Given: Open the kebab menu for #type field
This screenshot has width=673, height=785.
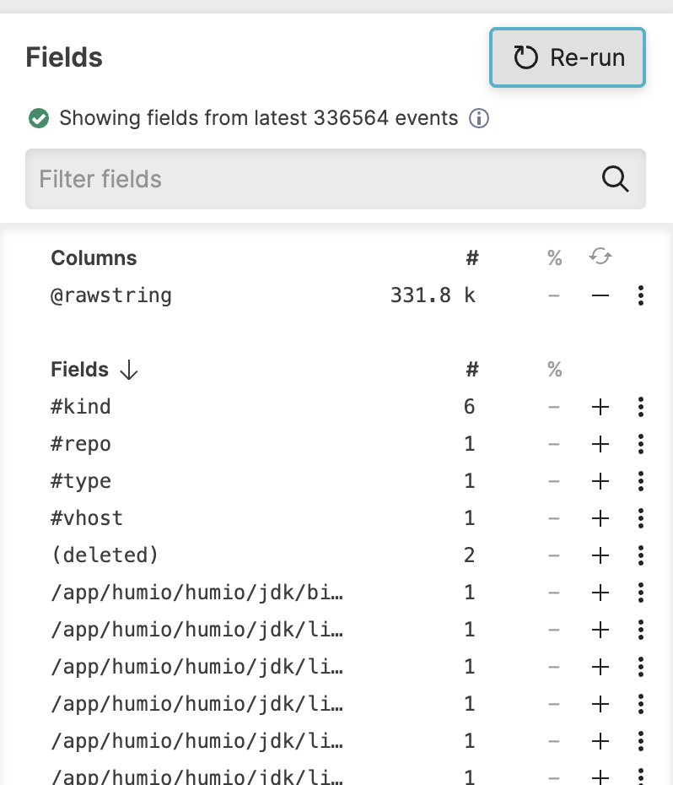Looking at the screenshot, I should [641, 480].
